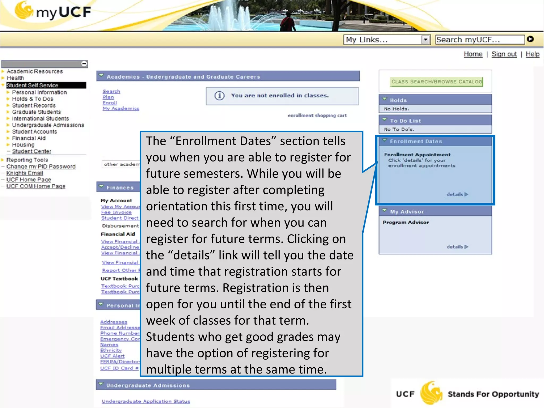Collapse the Finances section arrow
544x408 pixels.
(x=101, y=186)
